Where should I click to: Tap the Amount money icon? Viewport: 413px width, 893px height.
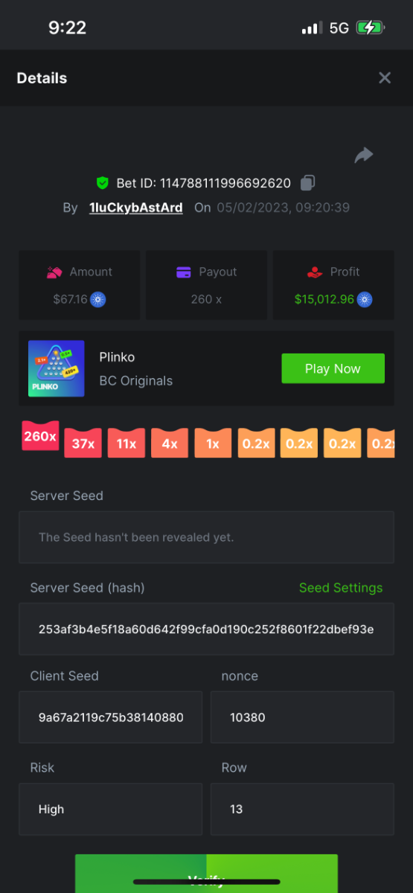[x=54, y=272]
